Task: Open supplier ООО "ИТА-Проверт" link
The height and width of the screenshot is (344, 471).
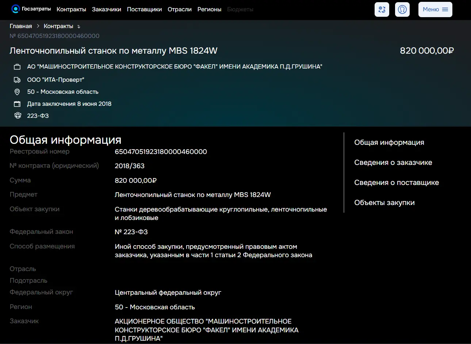Action: point(55,80)
